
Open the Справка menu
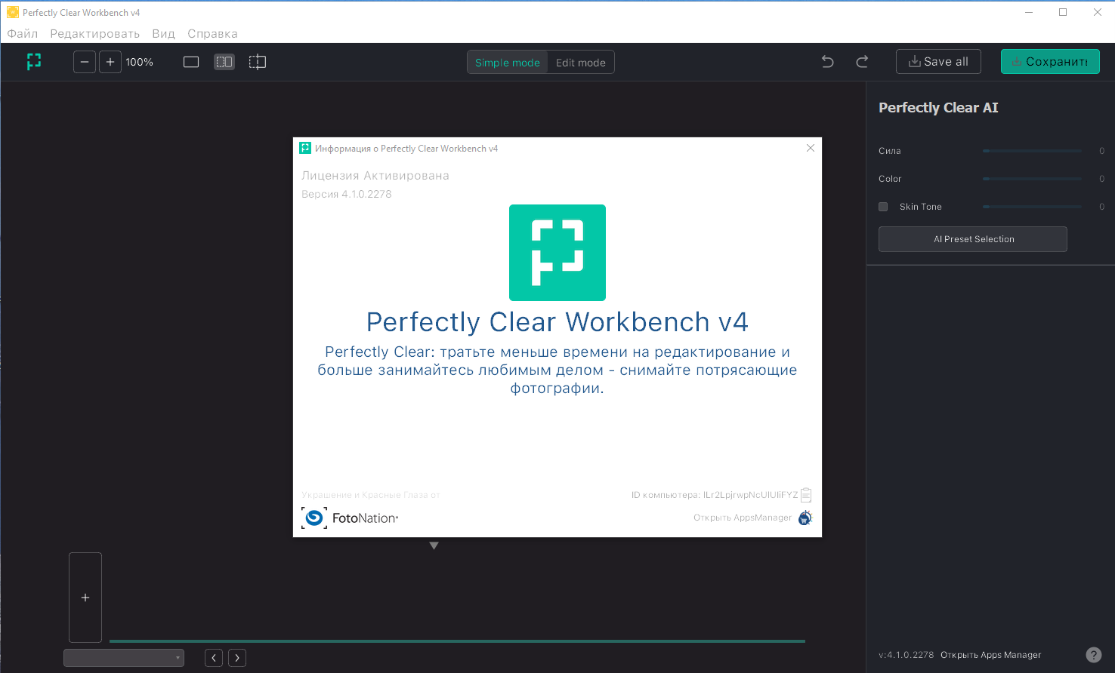tap(213, 34)
